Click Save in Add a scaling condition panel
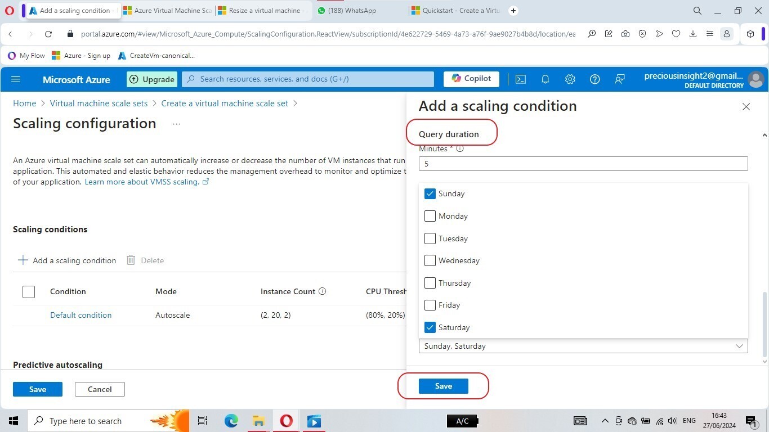Screen dimensions: 769x432 443,386
